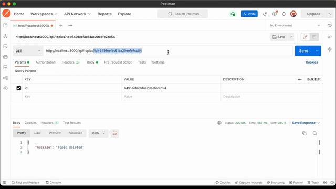The width and height of the screenshot is (336, 189).
Task: Open Monitors sidebar icon
Action: tap(5, 67)
